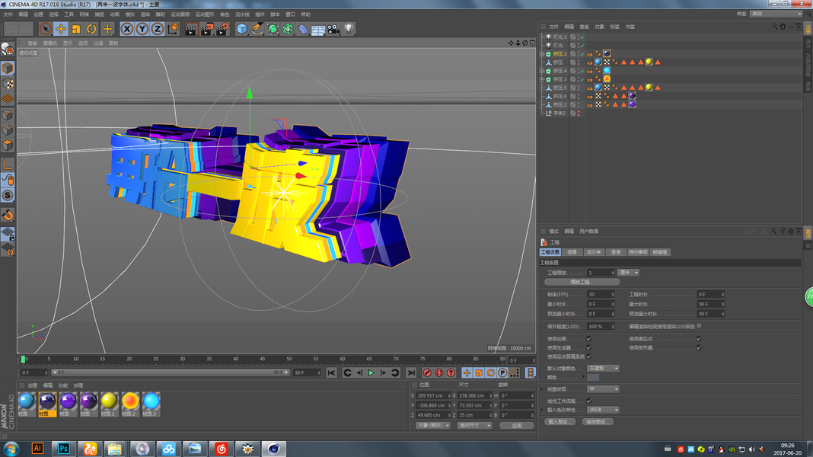
Task: Toggle visibility dots for 字体2 object
Action: 579,113
